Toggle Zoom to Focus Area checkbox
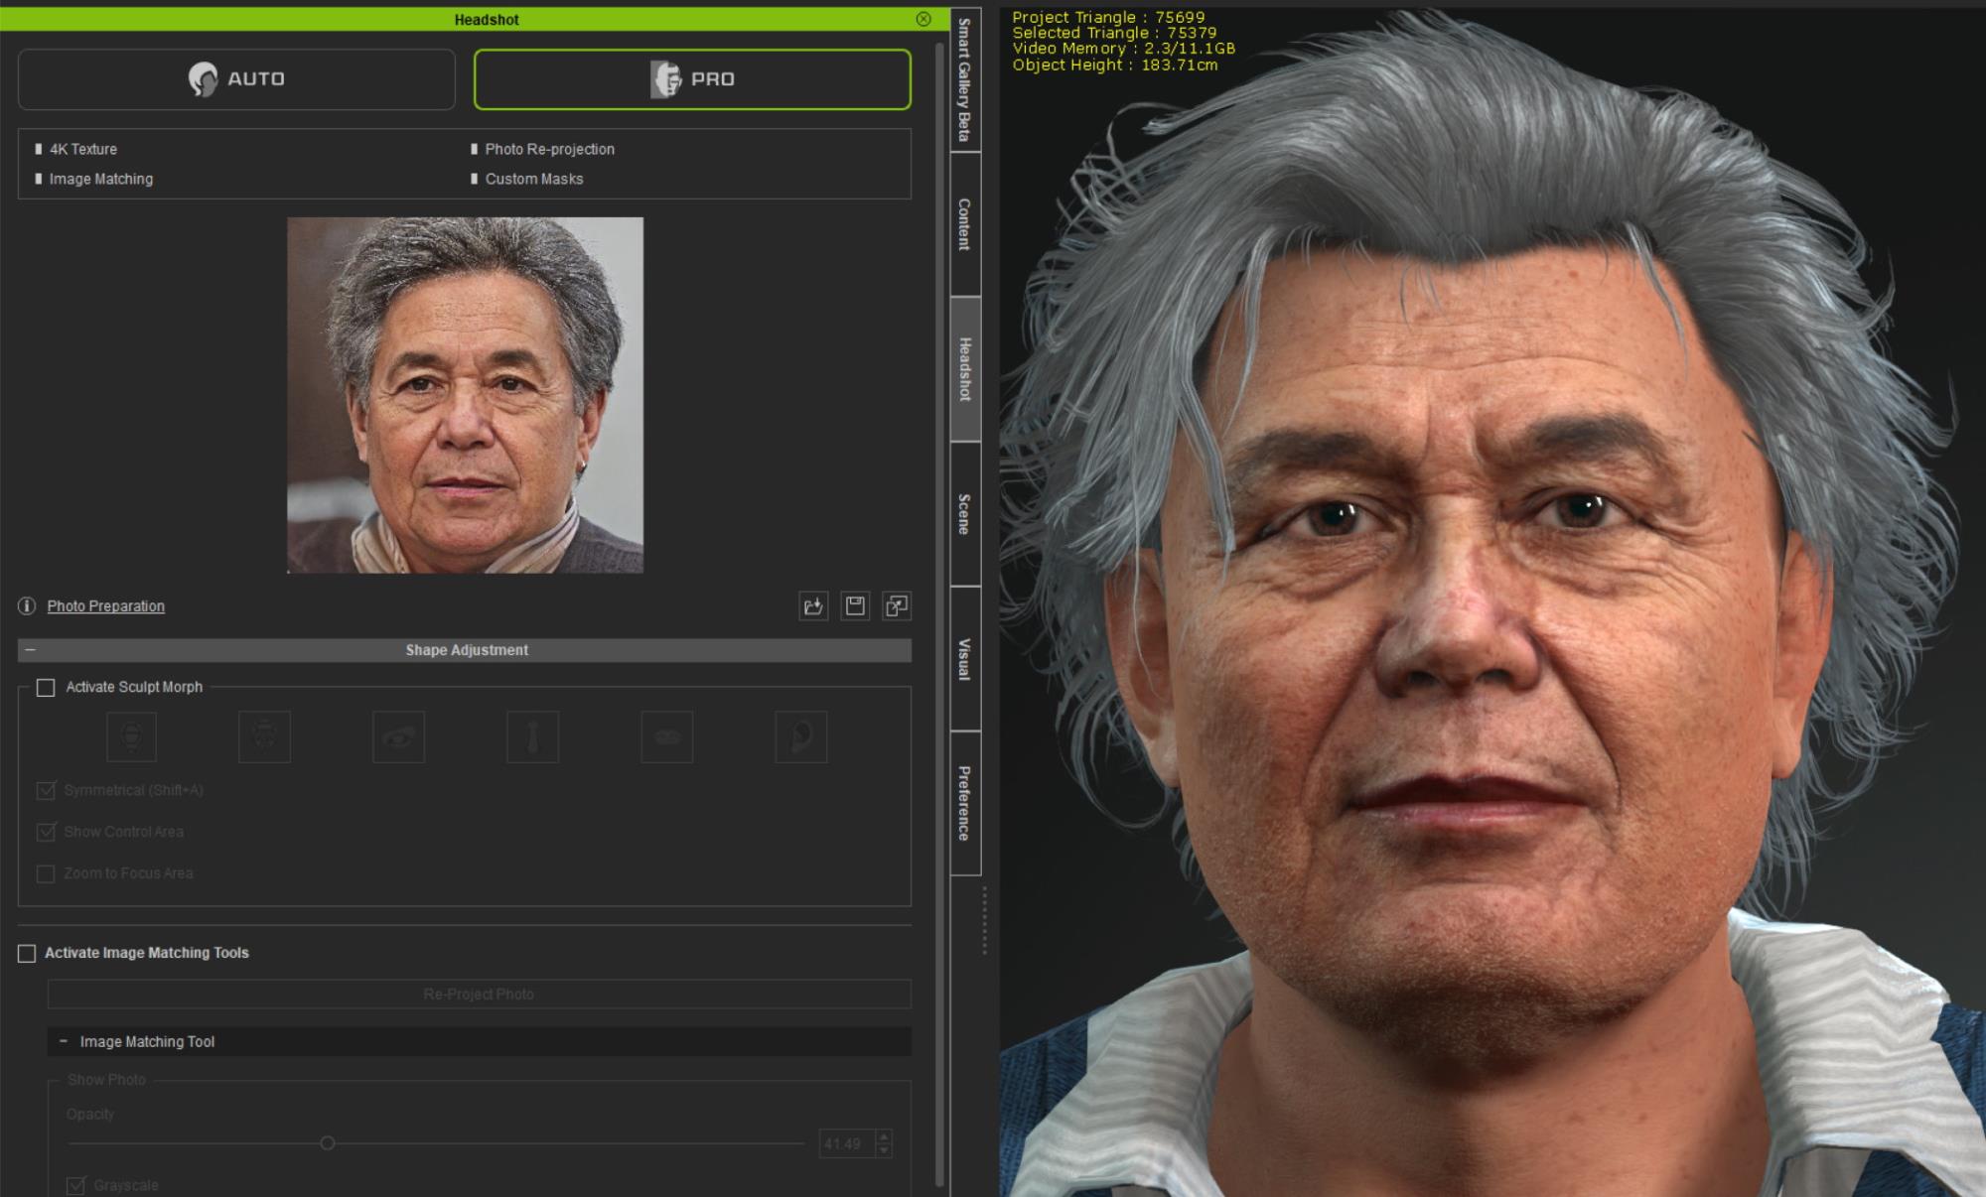 [x=46, y=873]
